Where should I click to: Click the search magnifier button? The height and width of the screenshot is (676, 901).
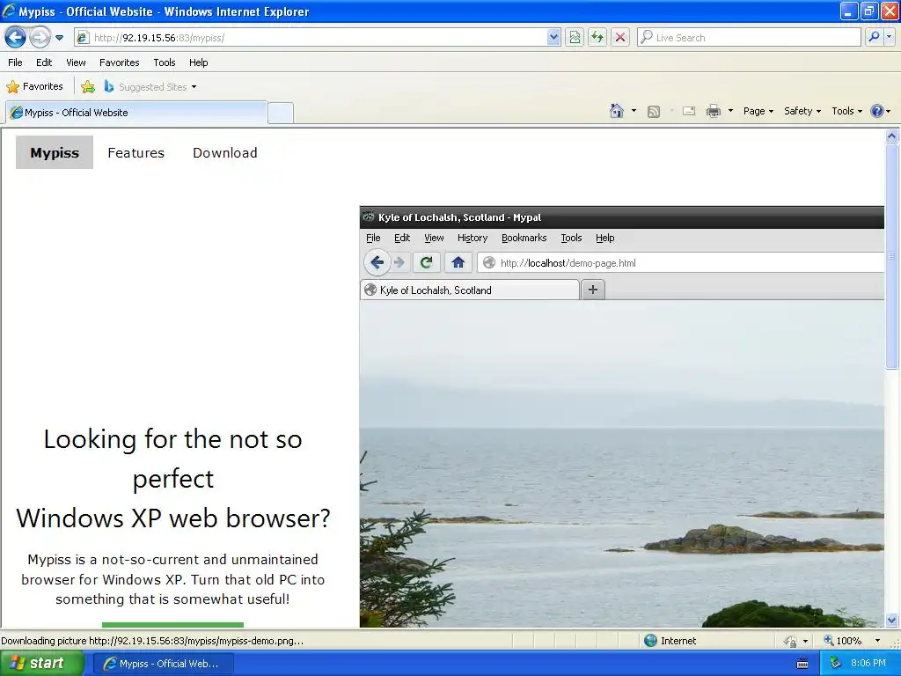pyautogui.click(x=874, y=38)
